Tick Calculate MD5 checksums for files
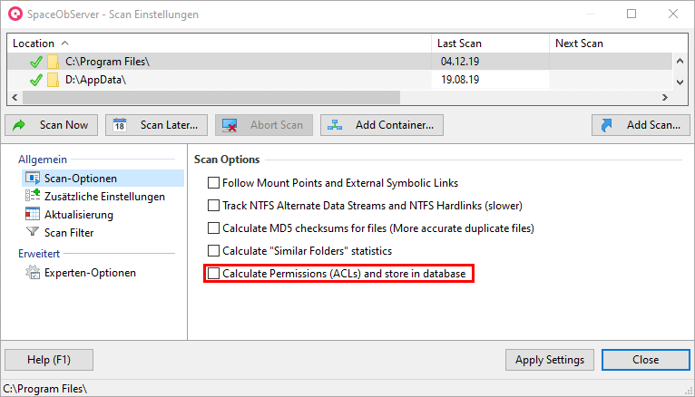695x397 pixels. pyautogui.click(x=213, y=228)
